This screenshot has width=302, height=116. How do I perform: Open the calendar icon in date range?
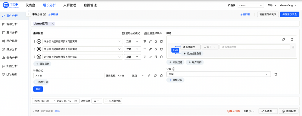click(76, 101)
